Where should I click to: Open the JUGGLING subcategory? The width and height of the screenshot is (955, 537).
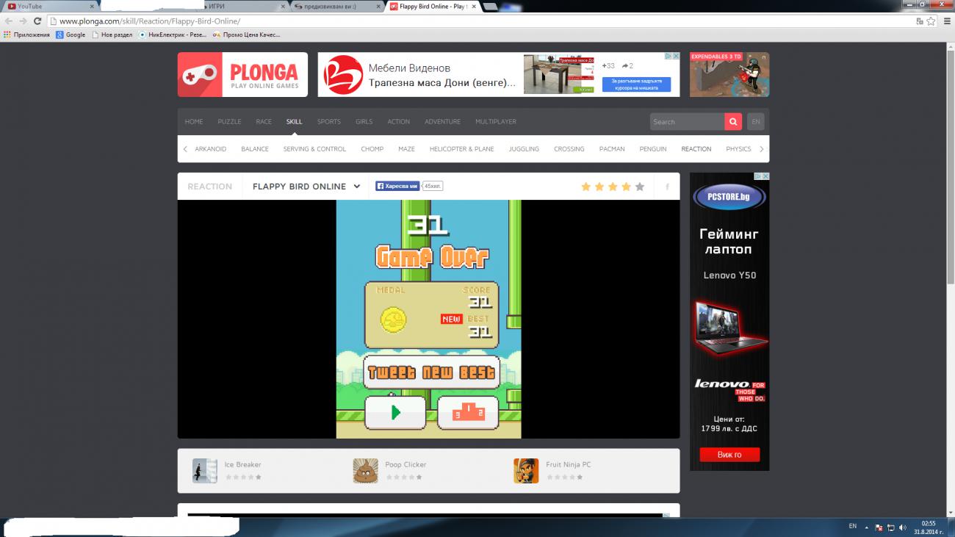click(524, 149)
